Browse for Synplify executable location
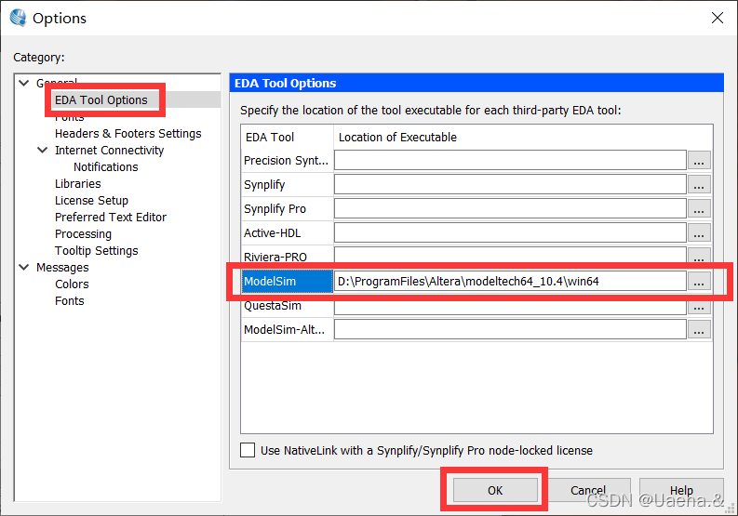The image size is (738, 516). coord(699,184)
